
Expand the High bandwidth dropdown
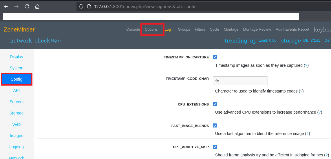coord(56,40)
